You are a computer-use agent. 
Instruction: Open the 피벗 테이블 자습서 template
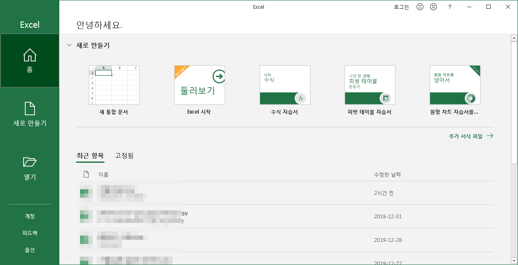point(370,85)
